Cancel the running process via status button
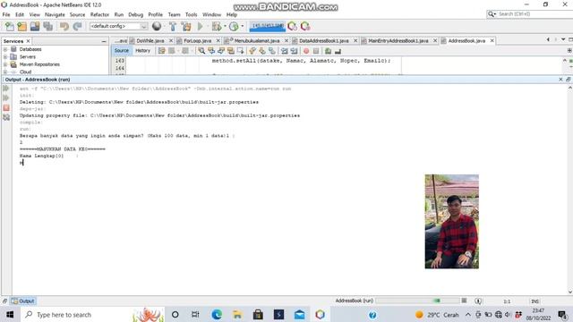This screenshot has height=322, width=573. [x=464, y=301]
